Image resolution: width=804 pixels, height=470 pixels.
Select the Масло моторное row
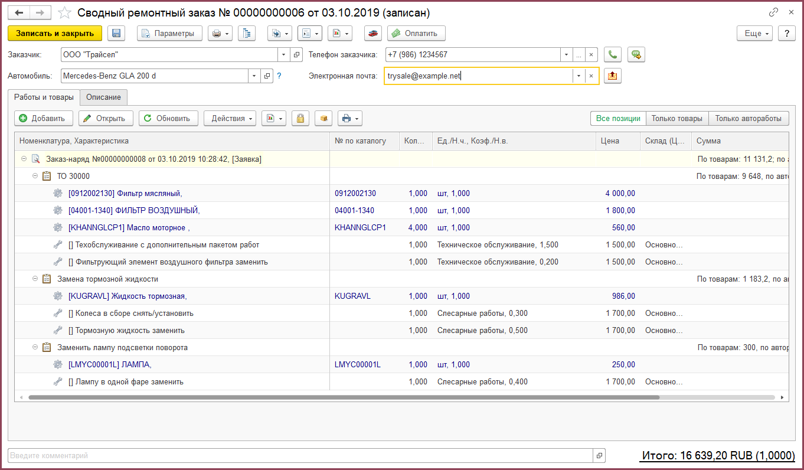point(401,227)
